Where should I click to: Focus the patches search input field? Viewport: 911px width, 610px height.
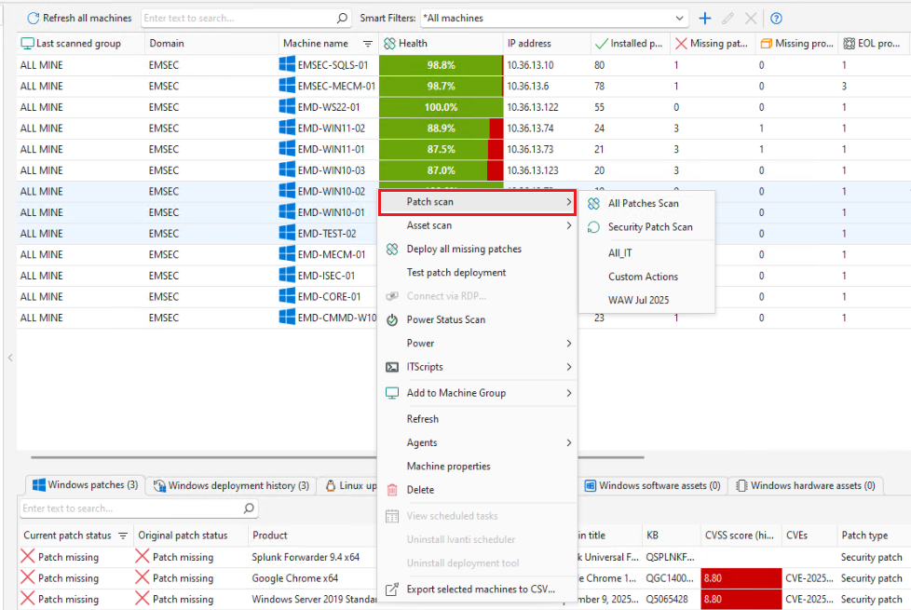click(131, 508)
